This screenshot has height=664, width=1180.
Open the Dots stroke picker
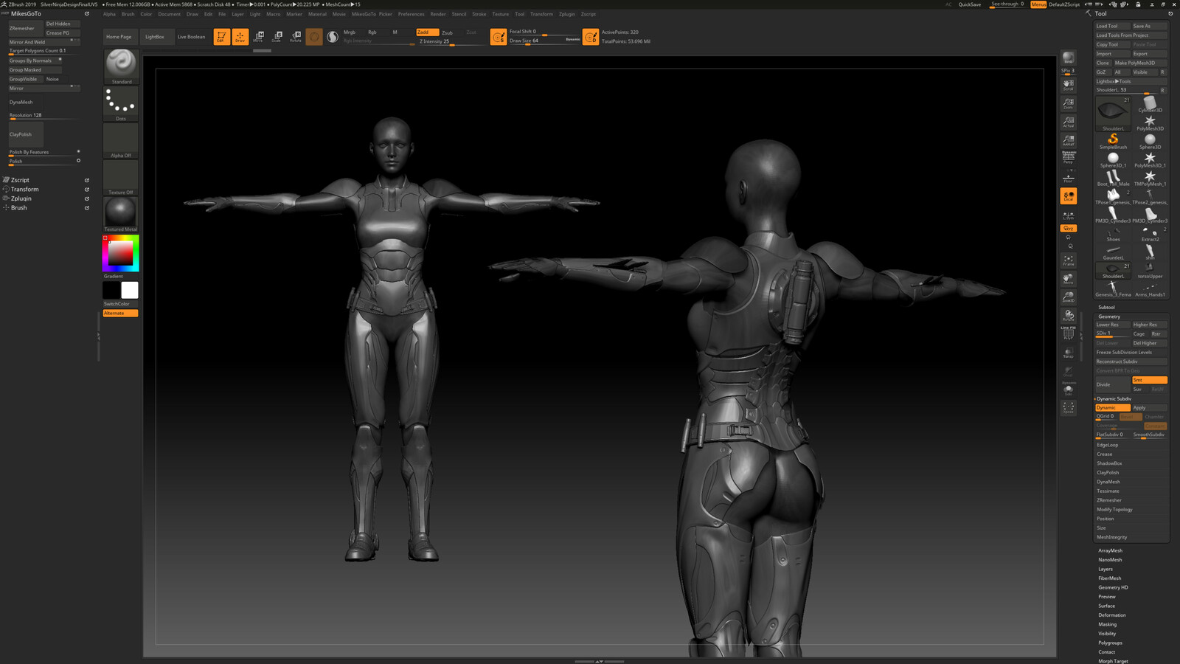[121, 104]
